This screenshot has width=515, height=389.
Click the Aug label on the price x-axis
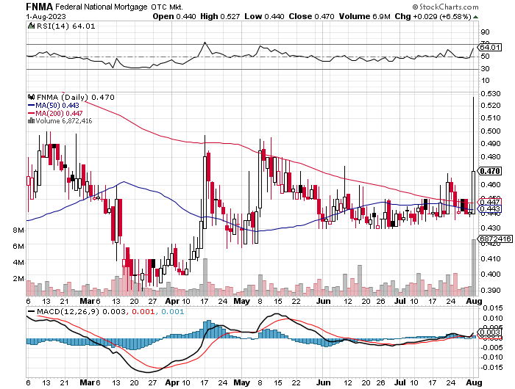475,301
